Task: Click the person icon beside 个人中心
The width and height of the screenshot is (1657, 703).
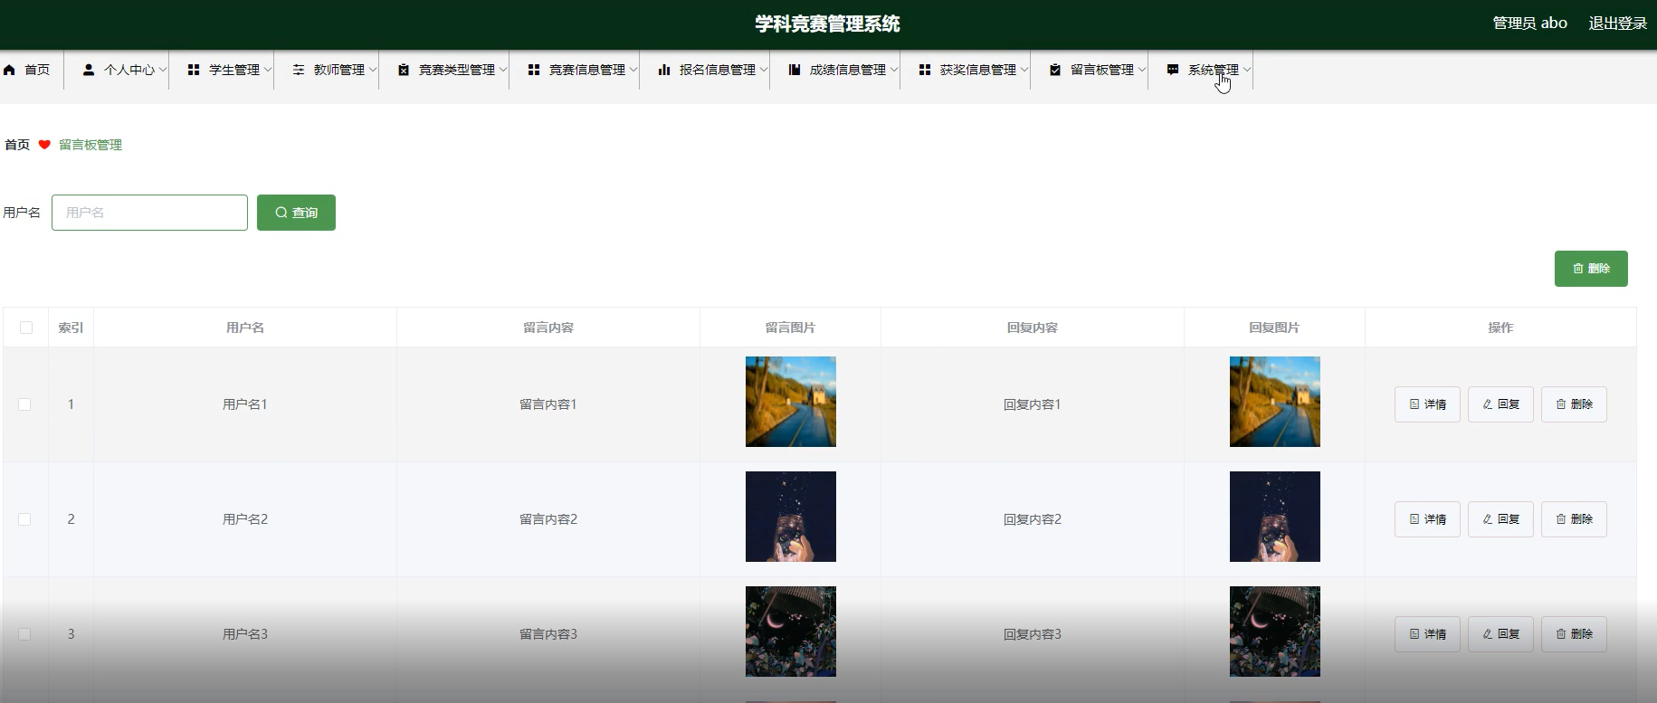Action: coord(89,70)
